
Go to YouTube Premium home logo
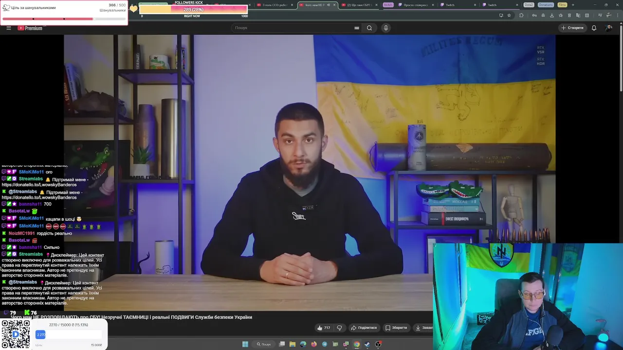[x=30, y=28]
